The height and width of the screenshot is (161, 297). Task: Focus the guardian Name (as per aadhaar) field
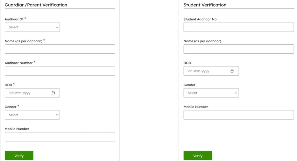tap(60, 49)
